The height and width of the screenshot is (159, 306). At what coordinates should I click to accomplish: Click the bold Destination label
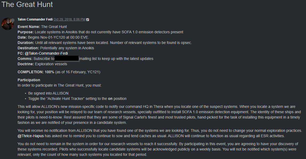(x=28, y=48)
